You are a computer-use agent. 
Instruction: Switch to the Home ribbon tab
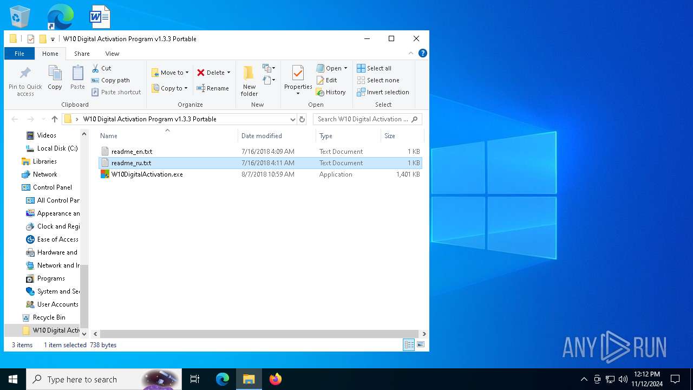coord(50,54)
